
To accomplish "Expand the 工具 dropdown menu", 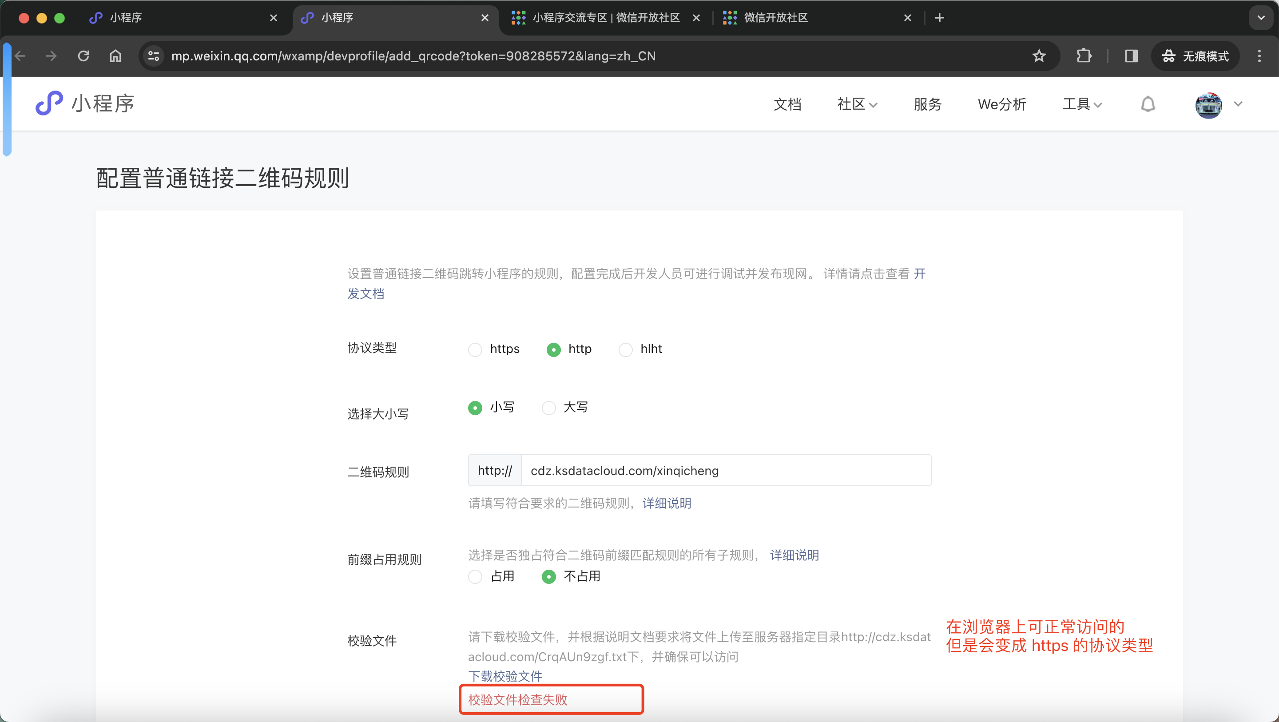I will coord(1082,104).
